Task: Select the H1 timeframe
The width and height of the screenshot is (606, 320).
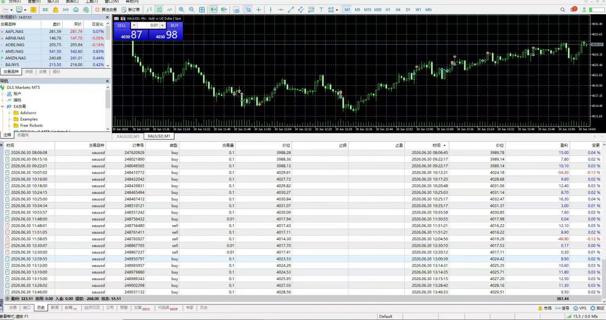Action: point(388,10)
